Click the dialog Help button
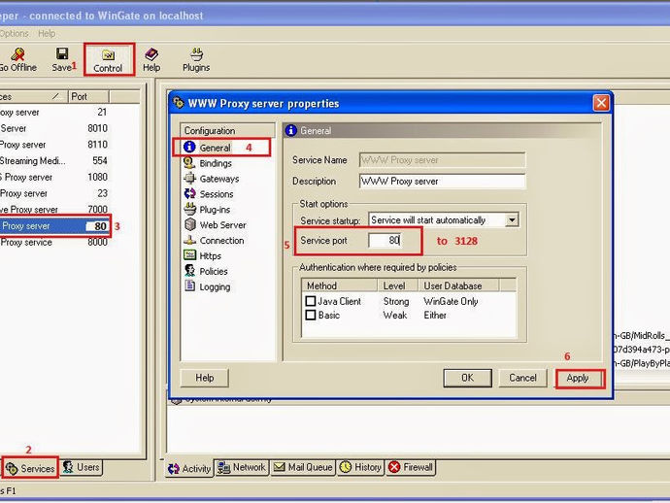Viewport: 670px width, 503px height. pyautogui.click(x=205, y=378)
